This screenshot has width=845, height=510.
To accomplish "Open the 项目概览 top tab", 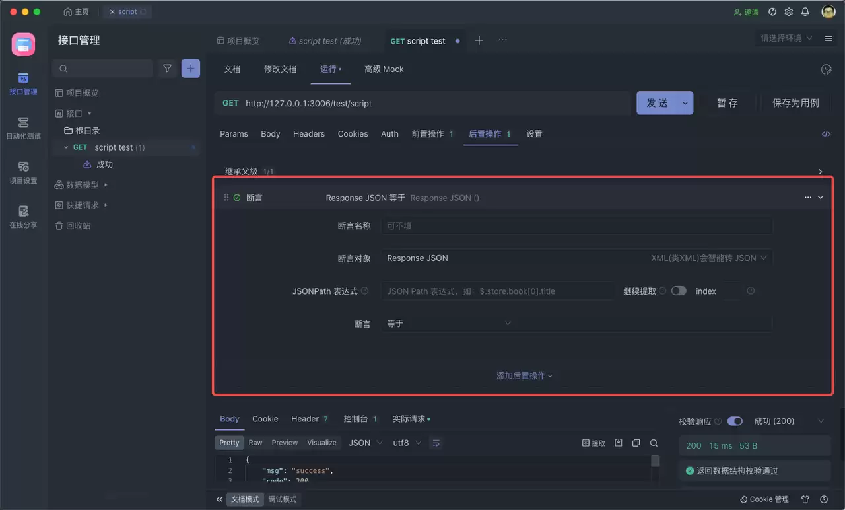I will pos(238,41).
